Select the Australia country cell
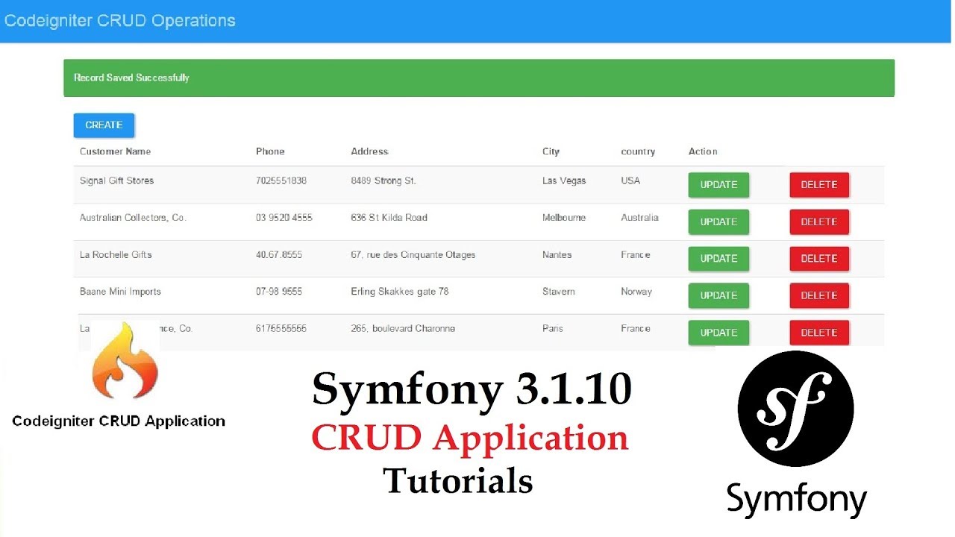This screenshot has height=537, width=955. pos(639,218)
